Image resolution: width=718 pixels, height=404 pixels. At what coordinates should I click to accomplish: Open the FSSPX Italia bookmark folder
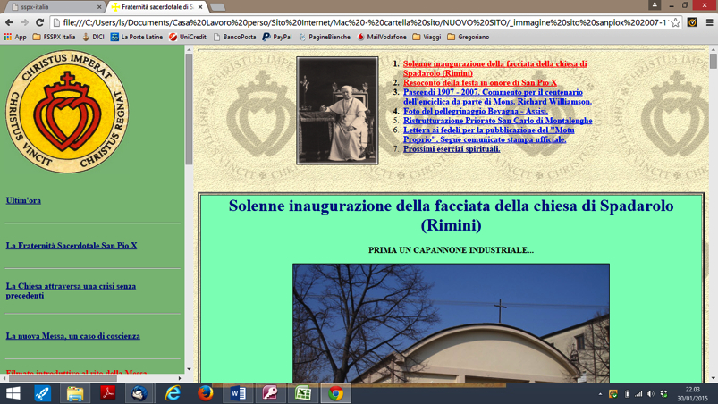tap(54, 37)
